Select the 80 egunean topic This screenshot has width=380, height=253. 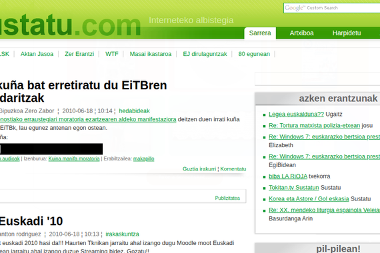coord(254,54)
